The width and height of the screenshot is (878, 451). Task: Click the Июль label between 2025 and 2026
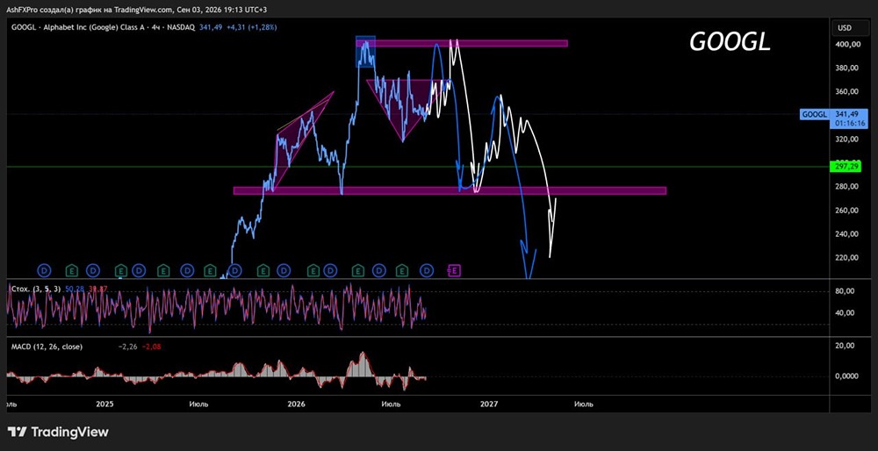pos(198,404)
